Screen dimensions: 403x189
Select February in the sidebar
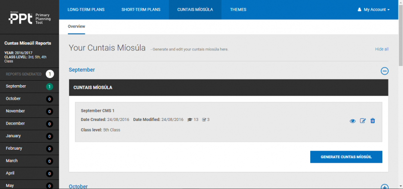point(29,148)
